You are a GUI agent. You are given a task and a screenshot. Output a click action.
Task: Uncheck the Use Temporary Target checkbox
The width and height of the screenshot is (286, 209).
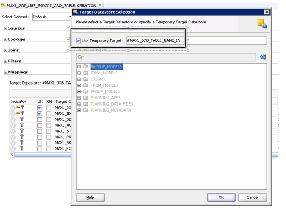click(x=79, y=41)
